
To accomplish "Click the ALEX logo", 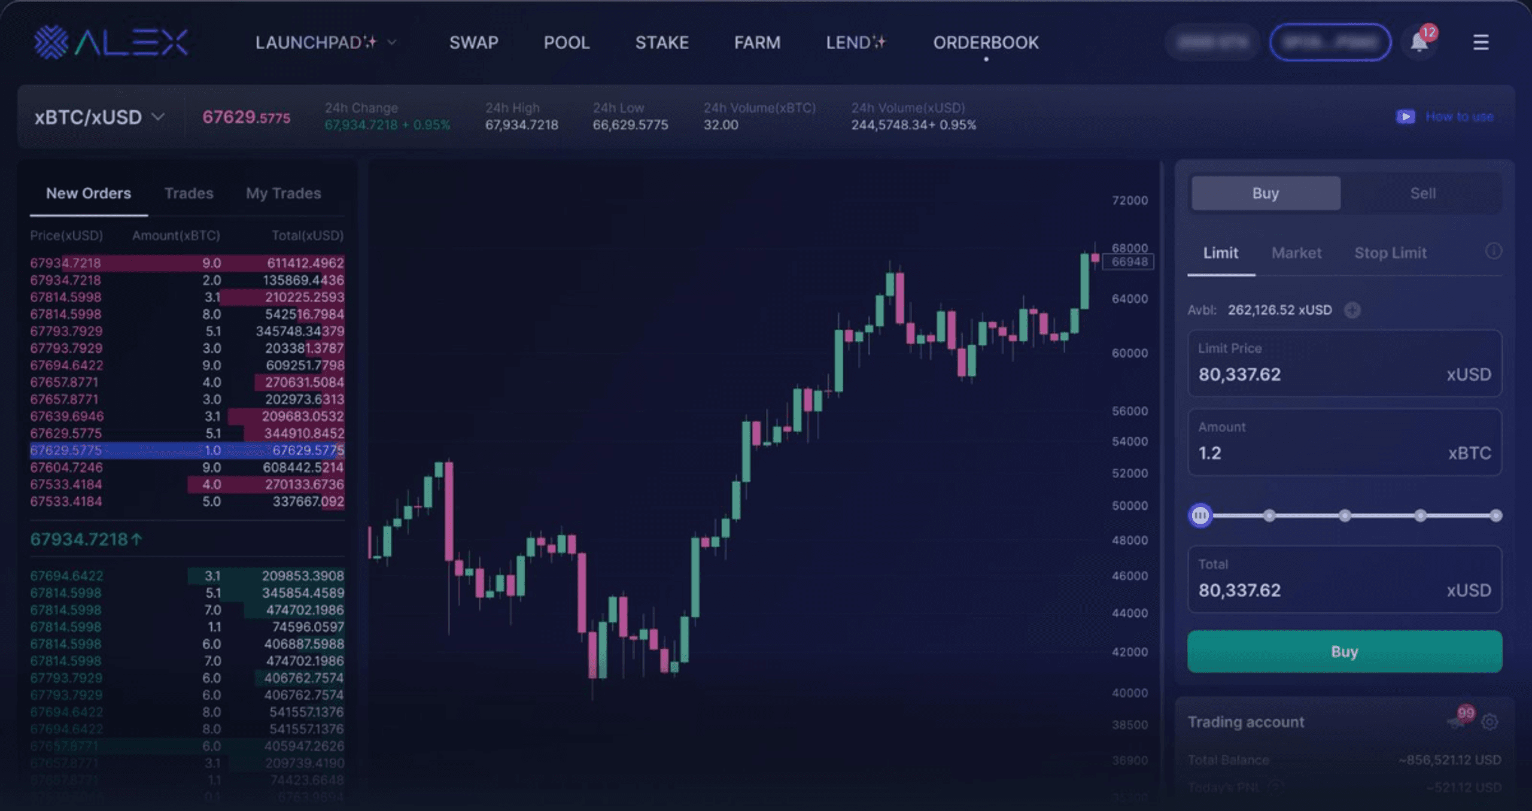I will 111,42.
